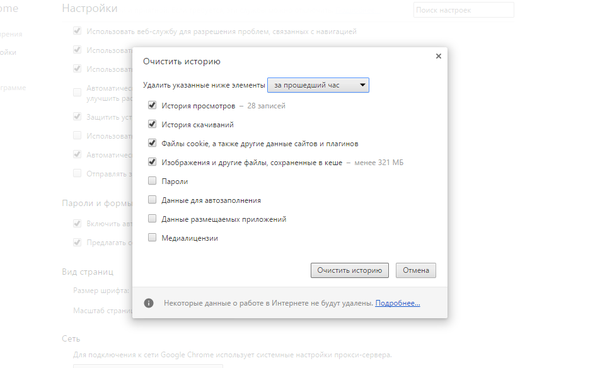Image resolution: width=612 pixels, height=368 pixels.
Task: Click the info icon next to the note
Action: click(149, 303)
